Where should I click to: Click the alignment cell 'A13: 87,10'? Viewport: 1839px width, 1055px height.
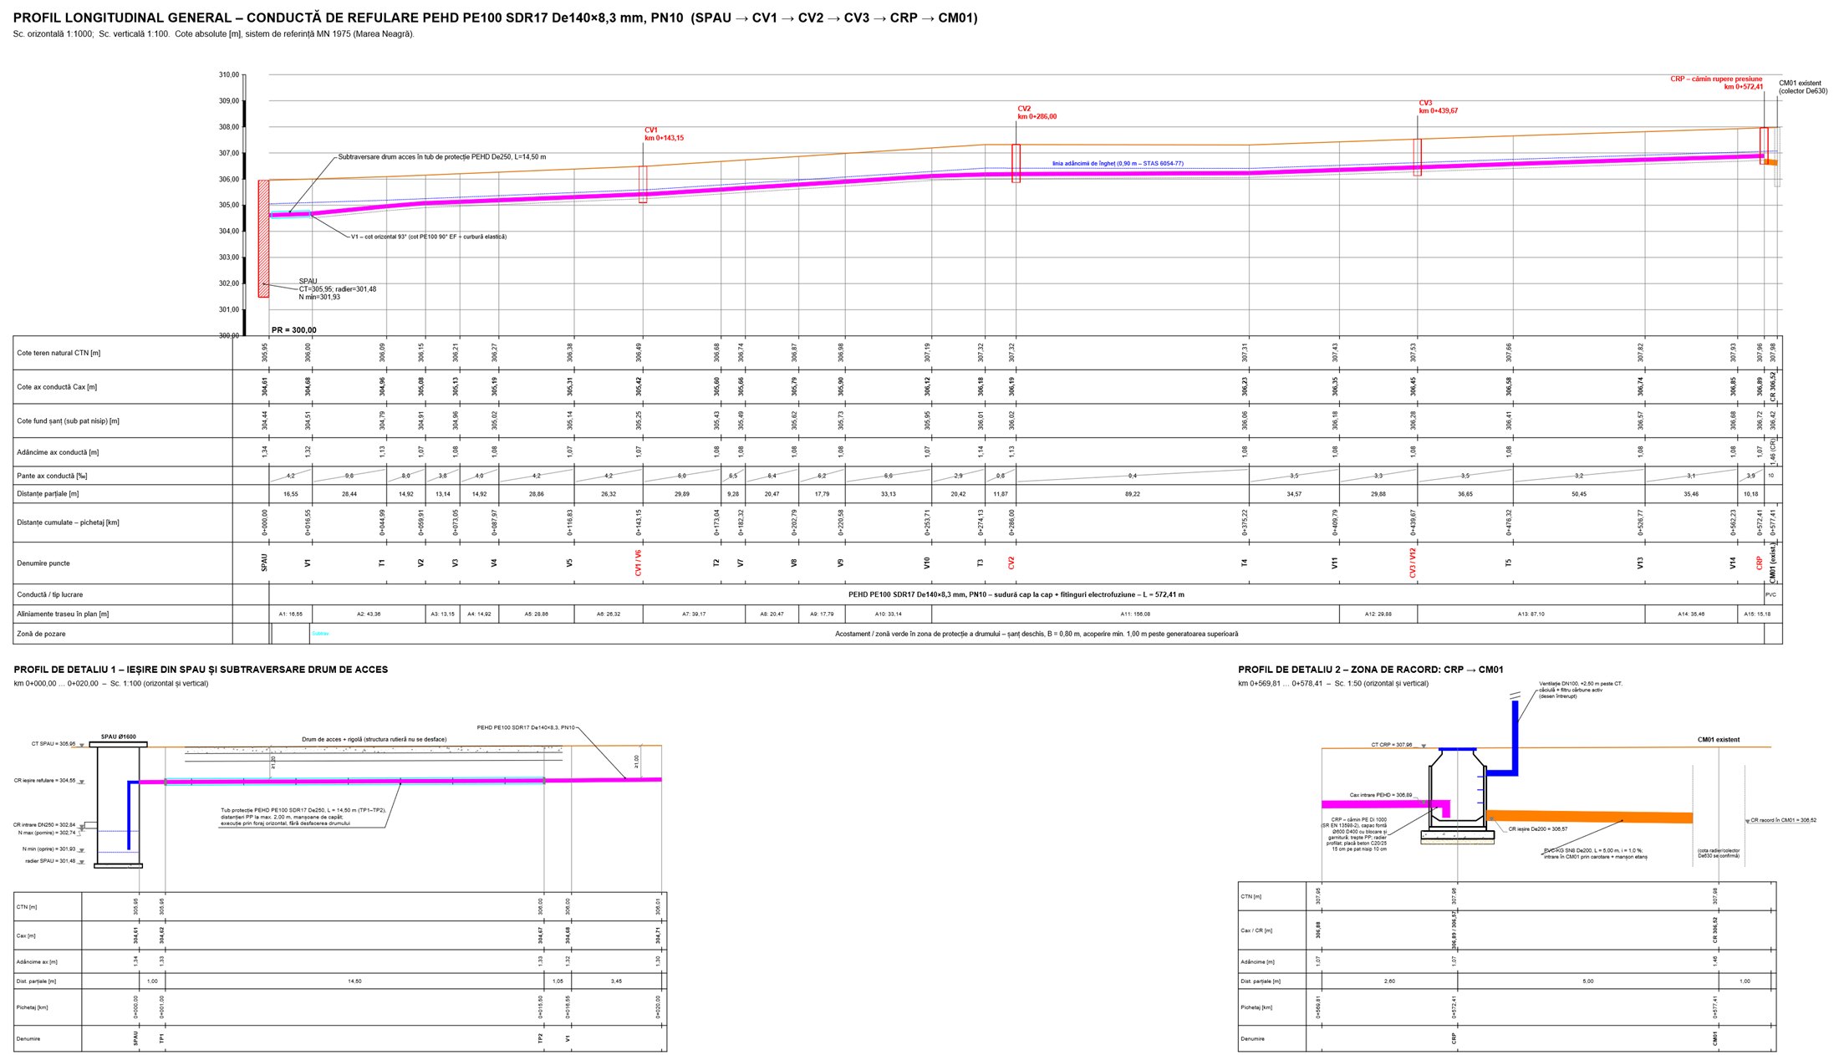(x=1531, y=614)
